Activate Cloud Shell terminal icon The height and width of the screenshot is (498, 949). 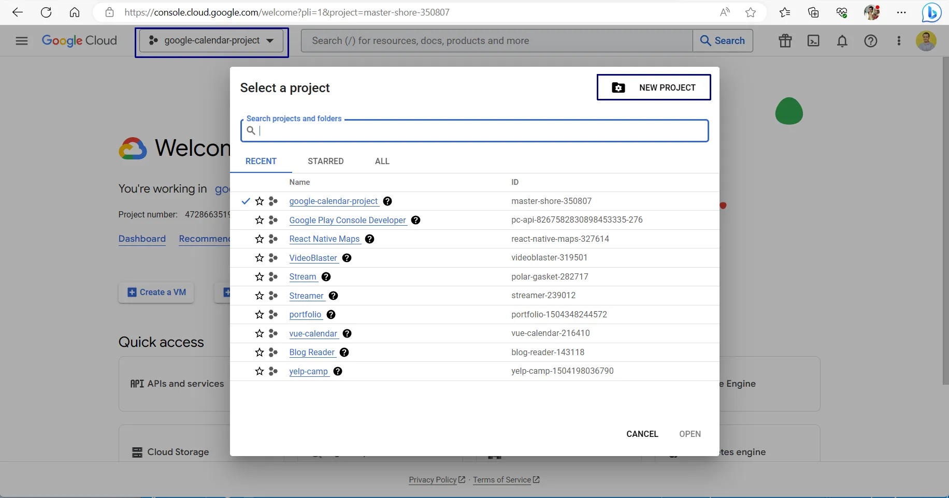click(814, 41)
